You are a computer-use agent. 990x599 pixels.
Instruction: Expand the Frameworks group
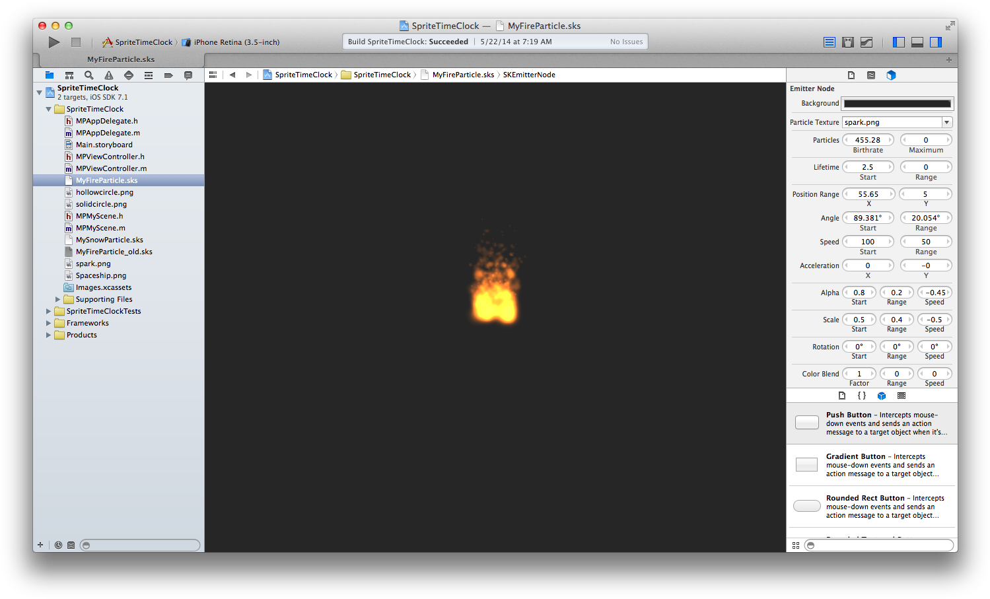pyautogui.click(x=49, y=323)
